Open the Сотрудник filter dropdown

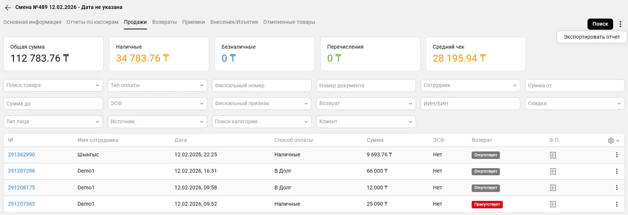(x=470, y=85)
